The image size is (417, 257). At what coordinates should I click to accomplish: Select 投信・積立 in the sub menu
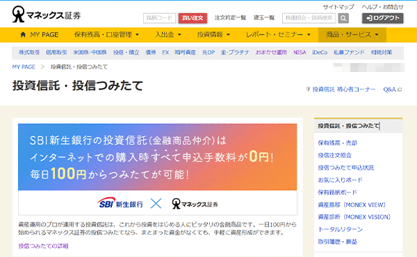click(126, 53)
